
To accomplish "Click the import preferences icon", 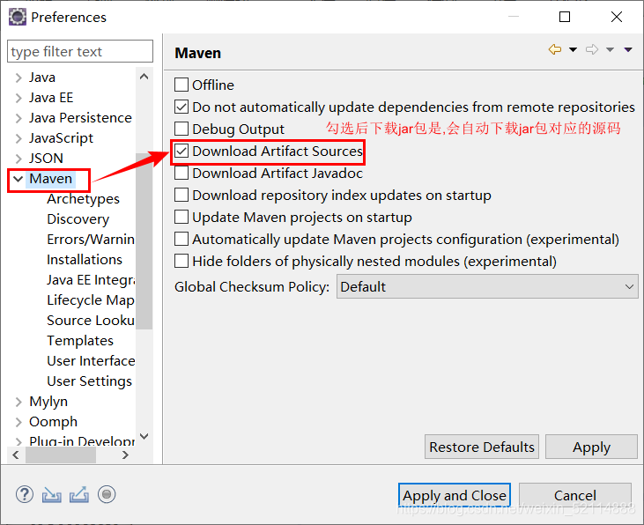I will click(x=52, y=494).
